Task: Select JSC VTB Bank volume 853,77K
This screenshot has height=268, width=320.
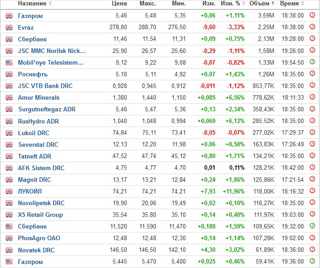Action: (x=263, y=86)
